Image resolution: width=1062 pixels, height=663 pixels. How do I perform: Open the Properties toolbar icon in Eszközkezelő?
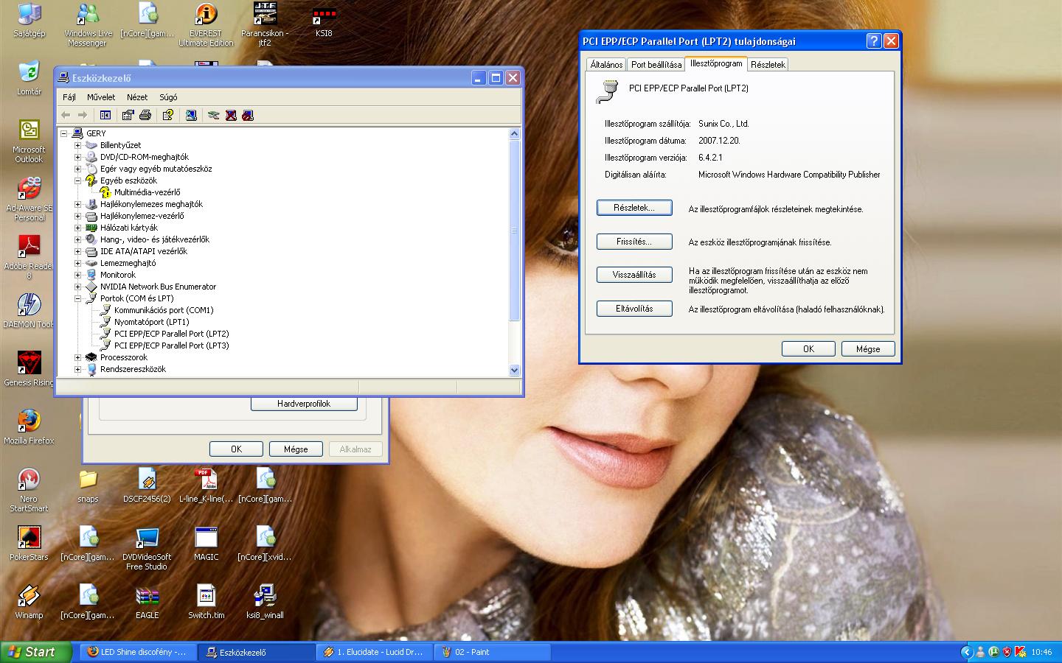128,115
